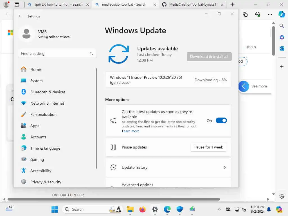
Task: Select Accessibility in the sidebar
Action: coord(57,171)
